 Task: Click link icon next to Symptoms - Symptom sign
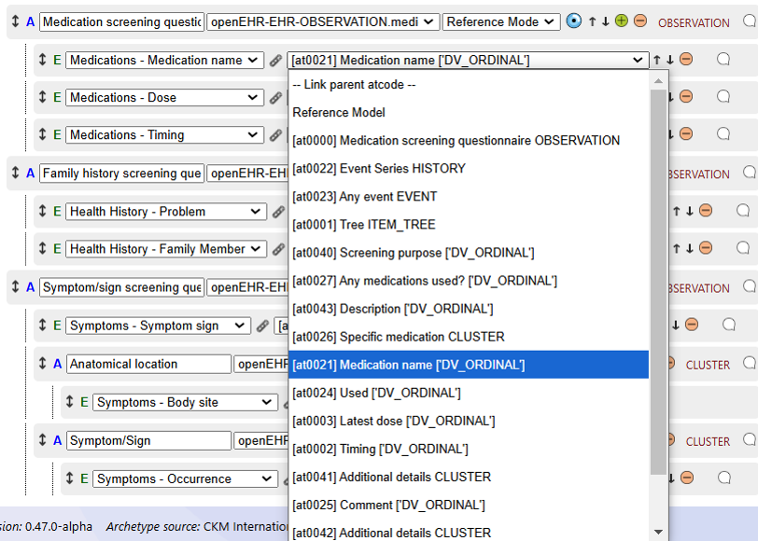click(263, 326)
